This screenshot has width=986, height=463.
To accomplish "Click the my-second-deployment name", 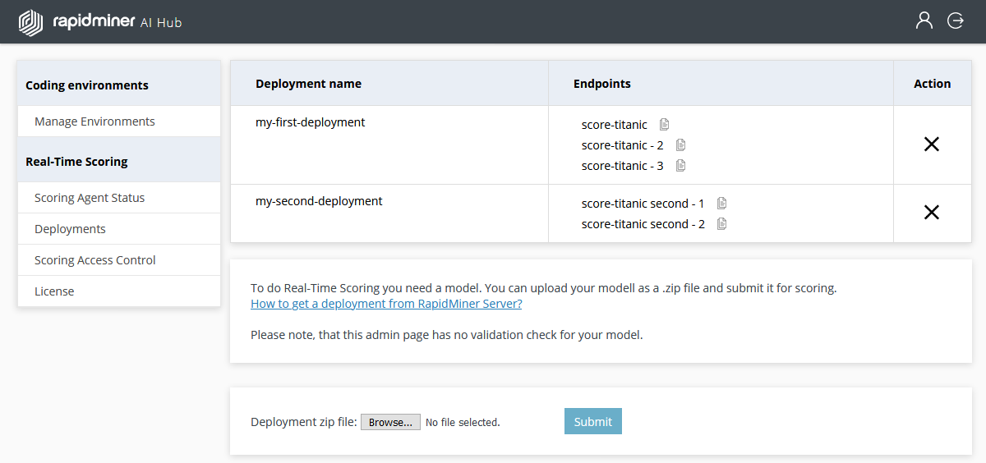I will tap(319, 201).
